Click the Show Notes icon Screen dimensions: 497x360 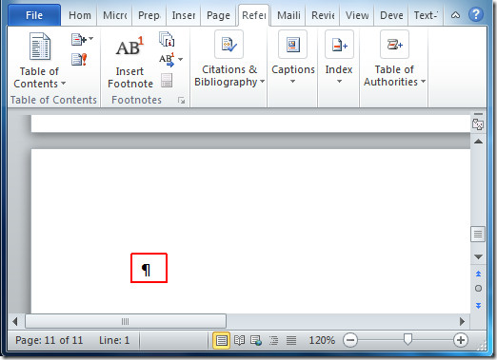pos(167,81)
